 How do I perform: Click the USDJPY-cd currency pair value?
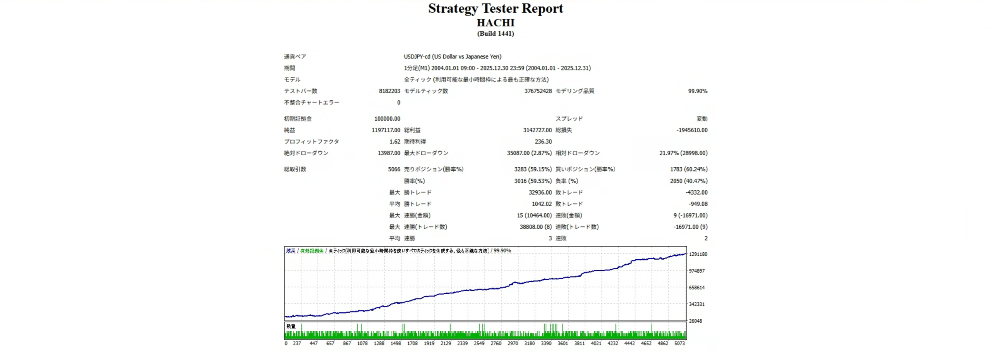click(452, 57)
